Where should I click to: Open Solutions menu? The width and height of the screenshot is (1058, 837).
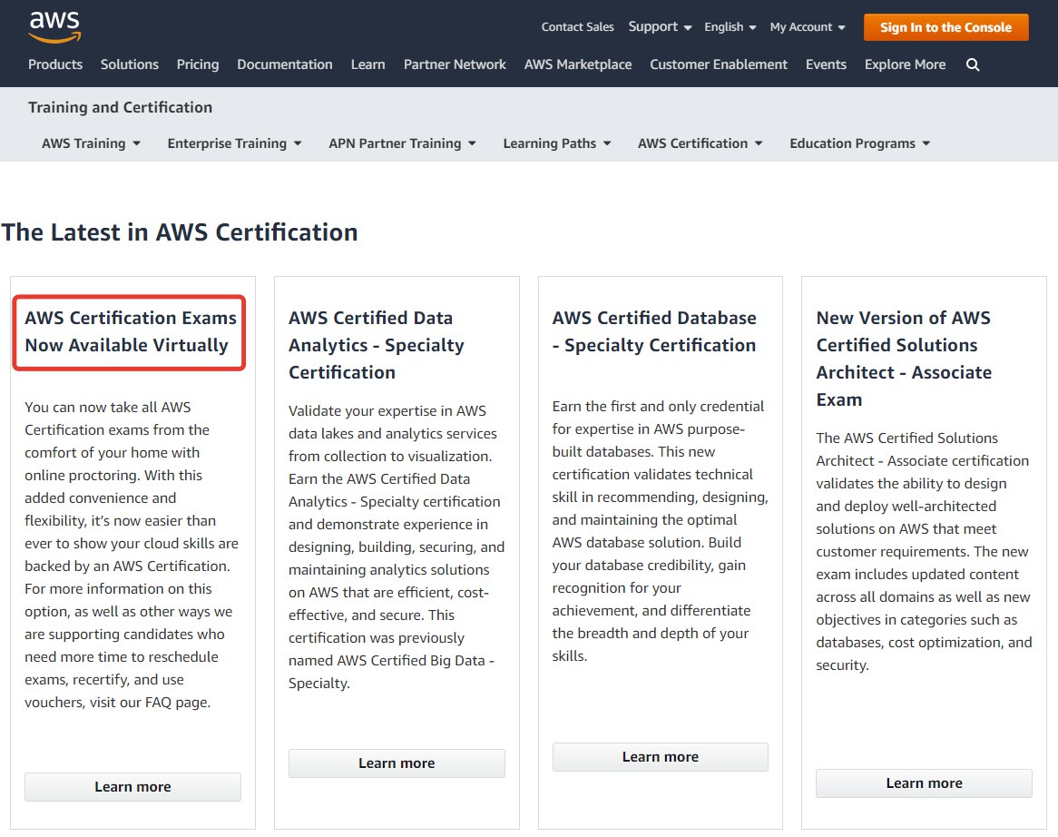click(x=130, y=64)
